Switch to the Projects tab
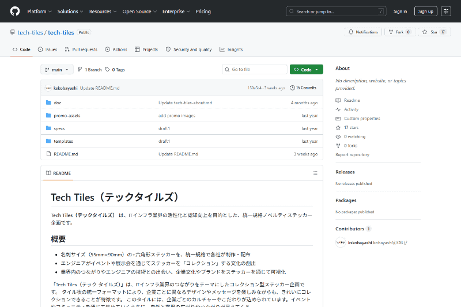The height and width of the screenshot is (307, 461). (x=146, y=50)
